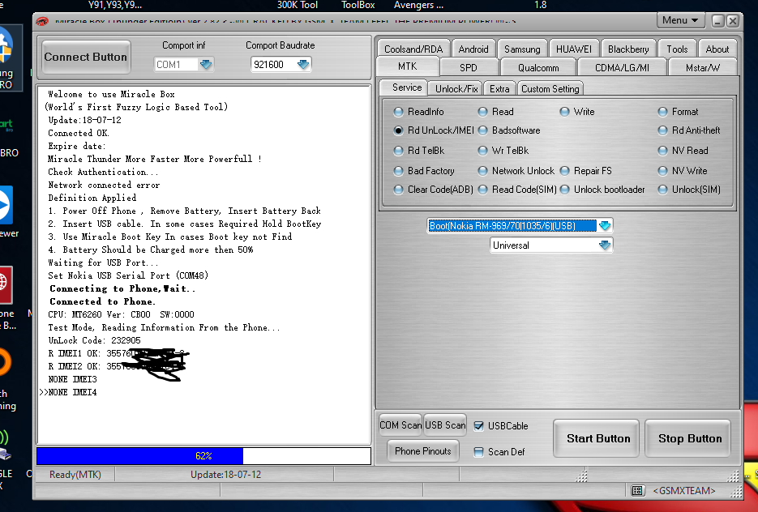Open the Unlock/Fix sub-tab
The image size is (758, 512).
pos(456,89)
